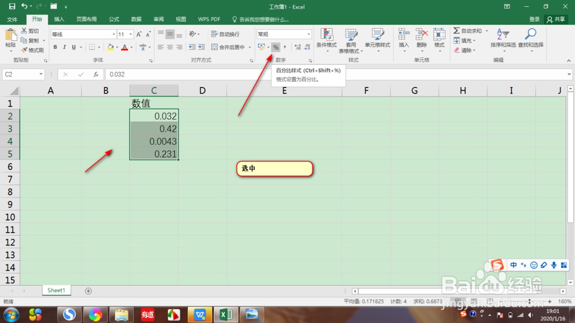Switch to the Data (数据) tab
This screenshot has width=575, height=323.
point(136,19)
